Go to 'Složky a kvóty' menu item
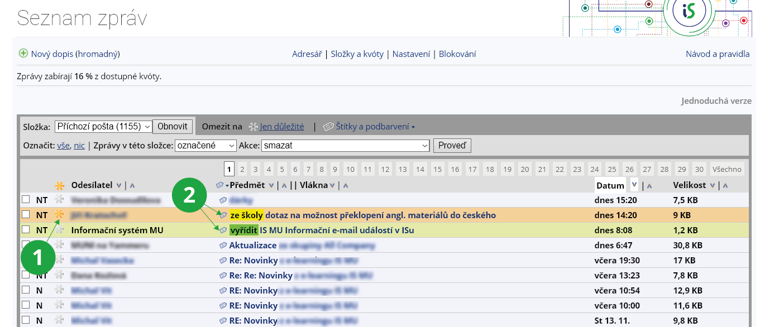This screenshot has width=760, height=327. (x=357, y=54)
